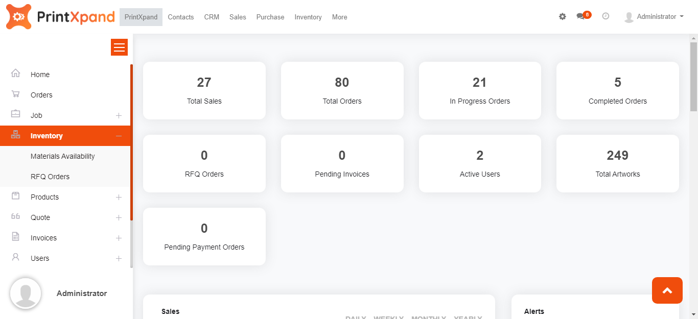The width and height of the screenshot is (698, 319).
Task: Expand the Job sidebar section
Action: 119,115
